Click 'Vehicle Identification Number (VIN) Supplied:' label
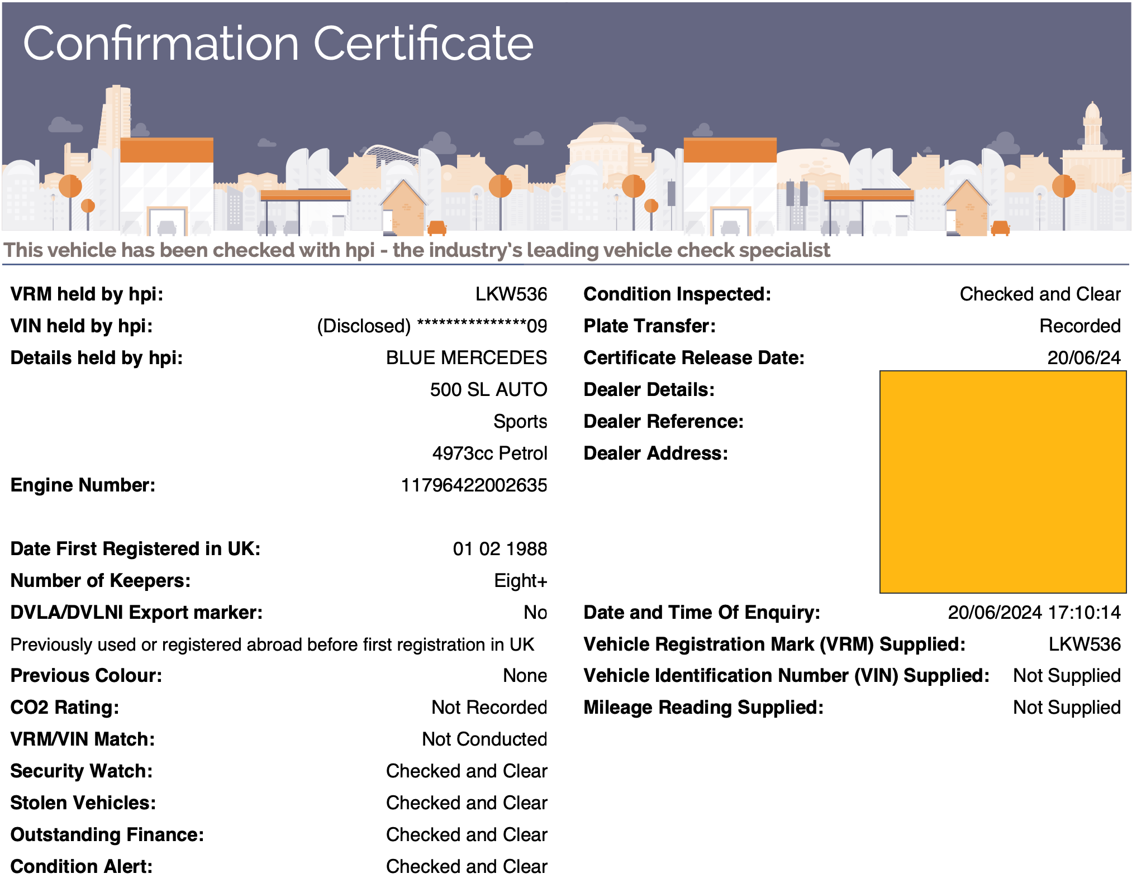 click(x=787, y=676)
